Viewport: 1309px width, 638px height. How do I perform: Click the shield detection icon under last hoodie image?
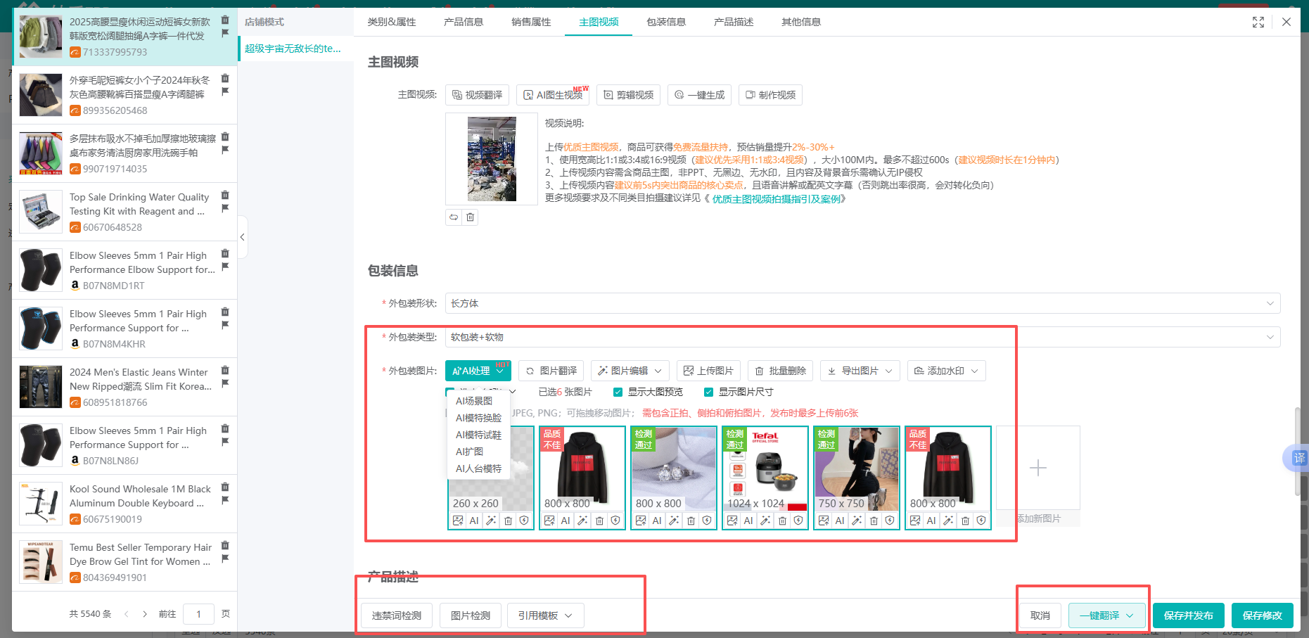pos(981,521)
